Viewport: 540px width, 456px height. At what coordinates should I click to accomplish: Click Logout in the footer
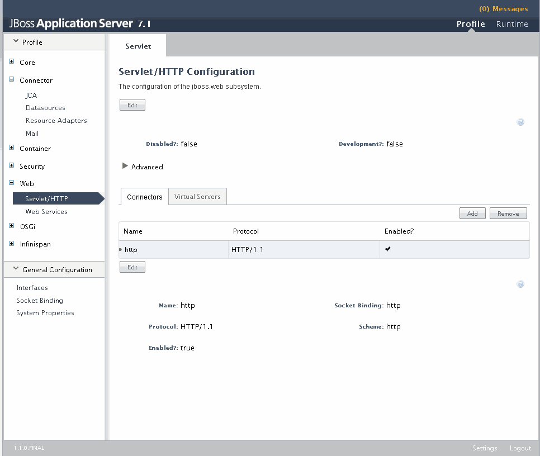(x=520, y=448)
